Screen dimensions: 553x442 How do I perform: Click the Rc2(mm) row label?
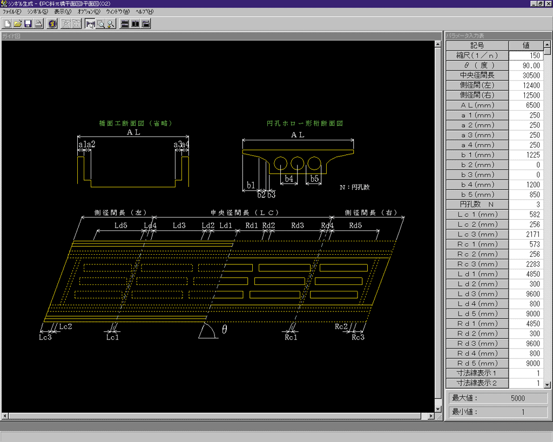(477, 254)
